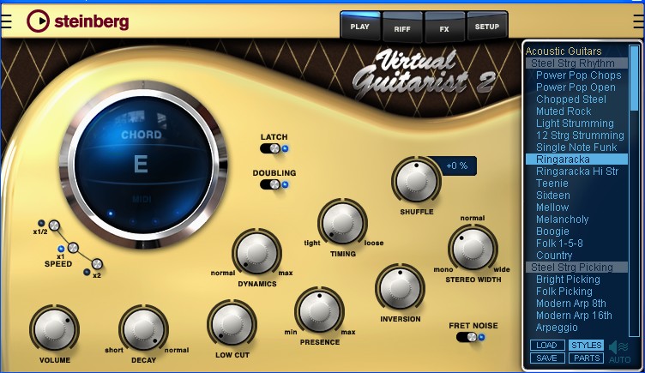Select the x2 speed button
This screenshot has width=645, height=373.
[97, 263]
